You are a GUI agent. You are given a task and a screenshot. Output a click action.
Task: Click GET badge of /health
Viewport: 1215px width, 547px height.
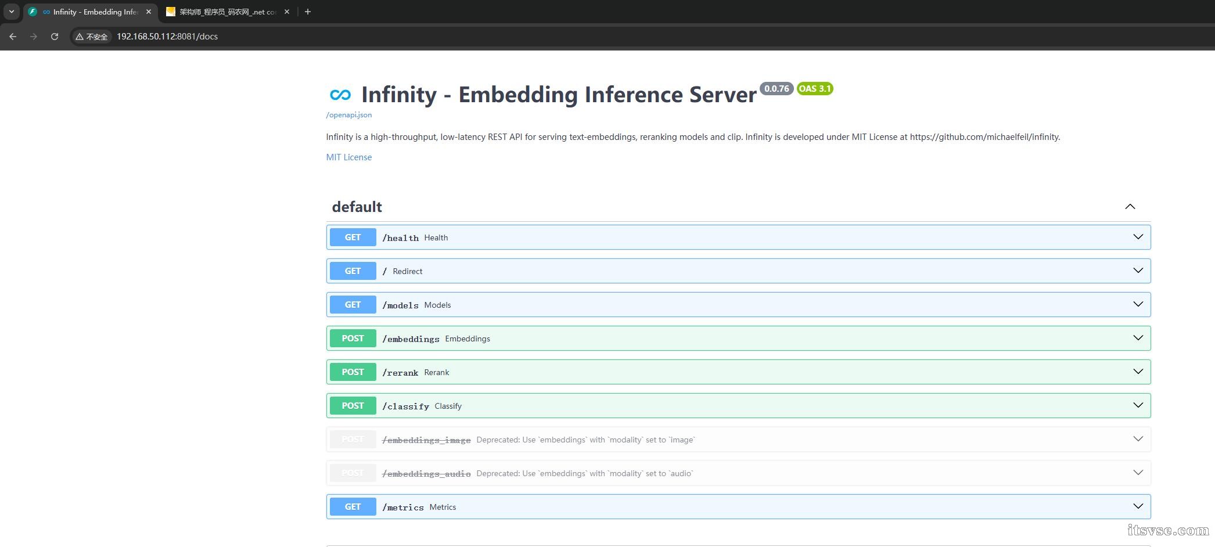(353, 237)
